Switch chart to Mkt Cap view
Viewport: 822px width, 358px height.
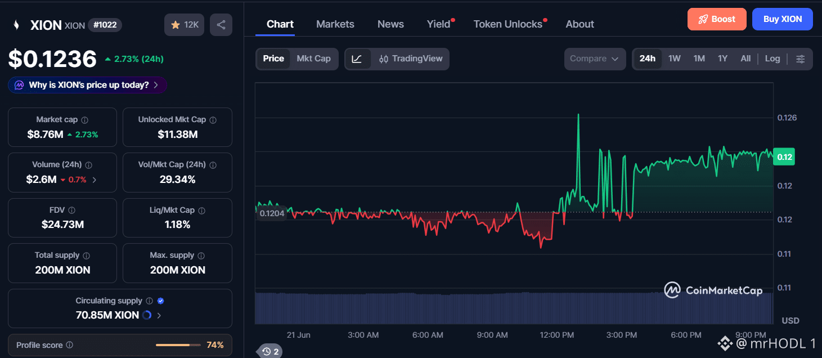313,59
